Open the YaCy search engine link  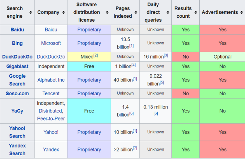[x=17, y=111]
